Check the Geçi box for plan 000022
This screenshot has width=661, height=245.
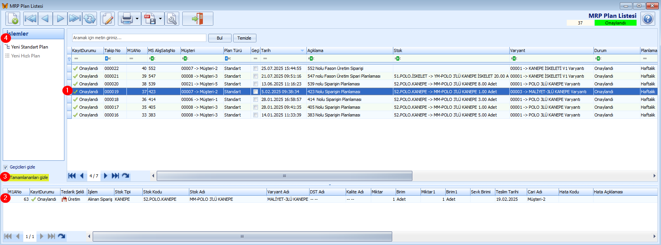pos(255,68)
